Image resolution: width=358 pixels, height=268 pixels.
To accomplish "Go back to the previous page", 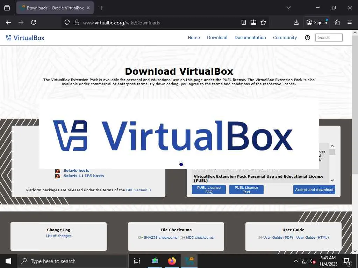I will (8, 22).
